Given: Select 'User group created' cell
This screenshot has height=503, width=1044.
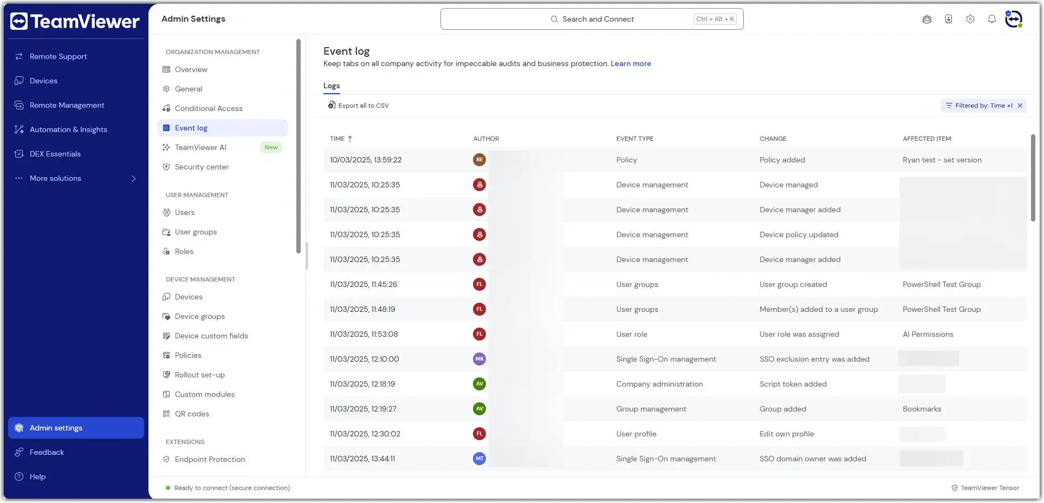Looking at the screenshot, I should click(x=793, y=284).
